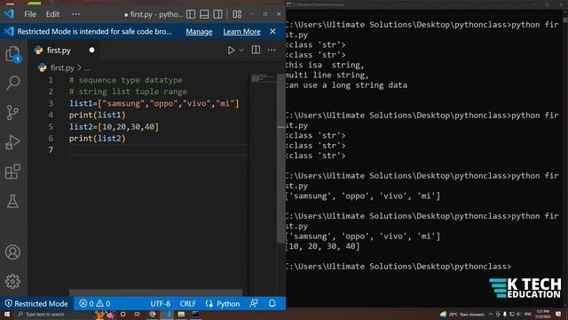Open the File menu
This screenshot has width=568, height=320.
30,14
